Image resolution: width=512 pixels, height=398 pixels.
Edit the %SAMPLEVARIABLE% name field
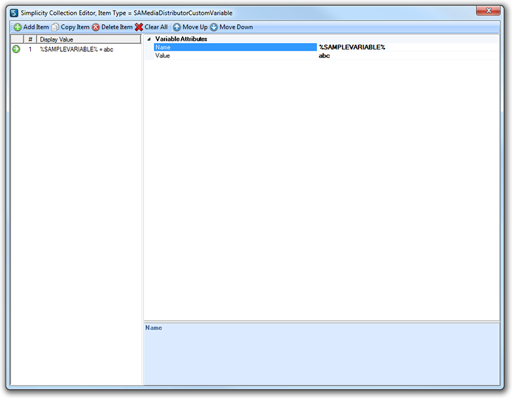click(x=408, y=47)
